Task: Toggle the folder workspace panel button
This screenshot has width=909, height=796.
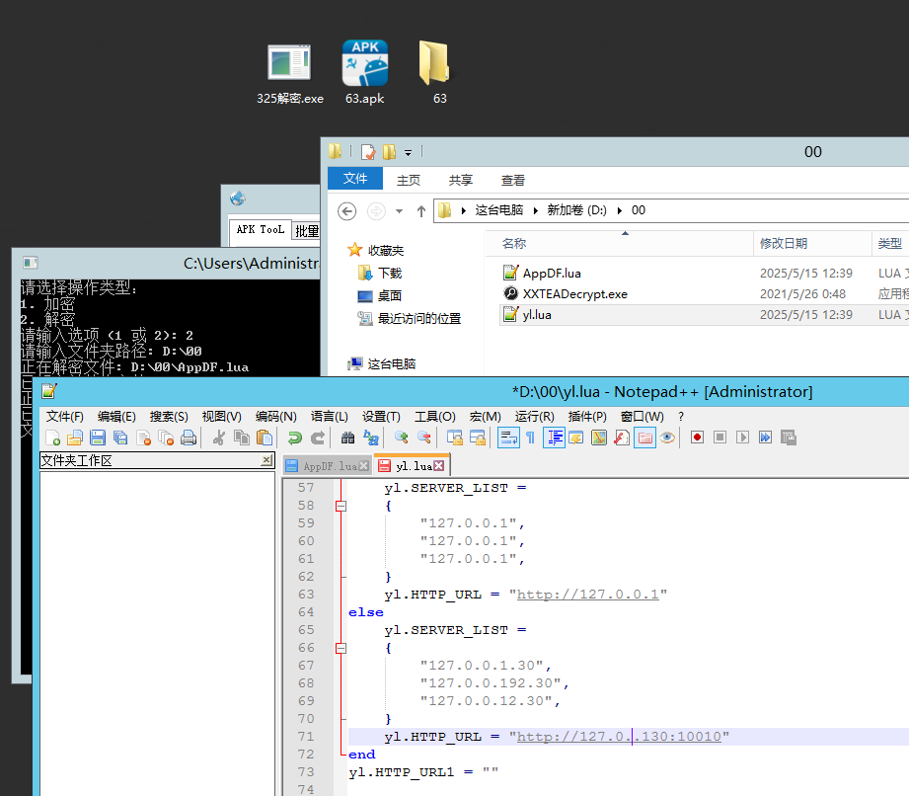Action: tap(644, 438)
